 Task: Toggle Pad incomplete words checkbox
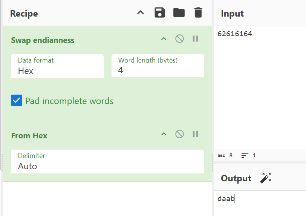point(17,101)
